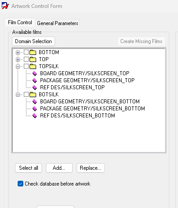The height and width of the screenshot is (208, 178).
Task: Enable the TOPSILK film checkbox
Action: pyautogui.click(x=26, y=66)
